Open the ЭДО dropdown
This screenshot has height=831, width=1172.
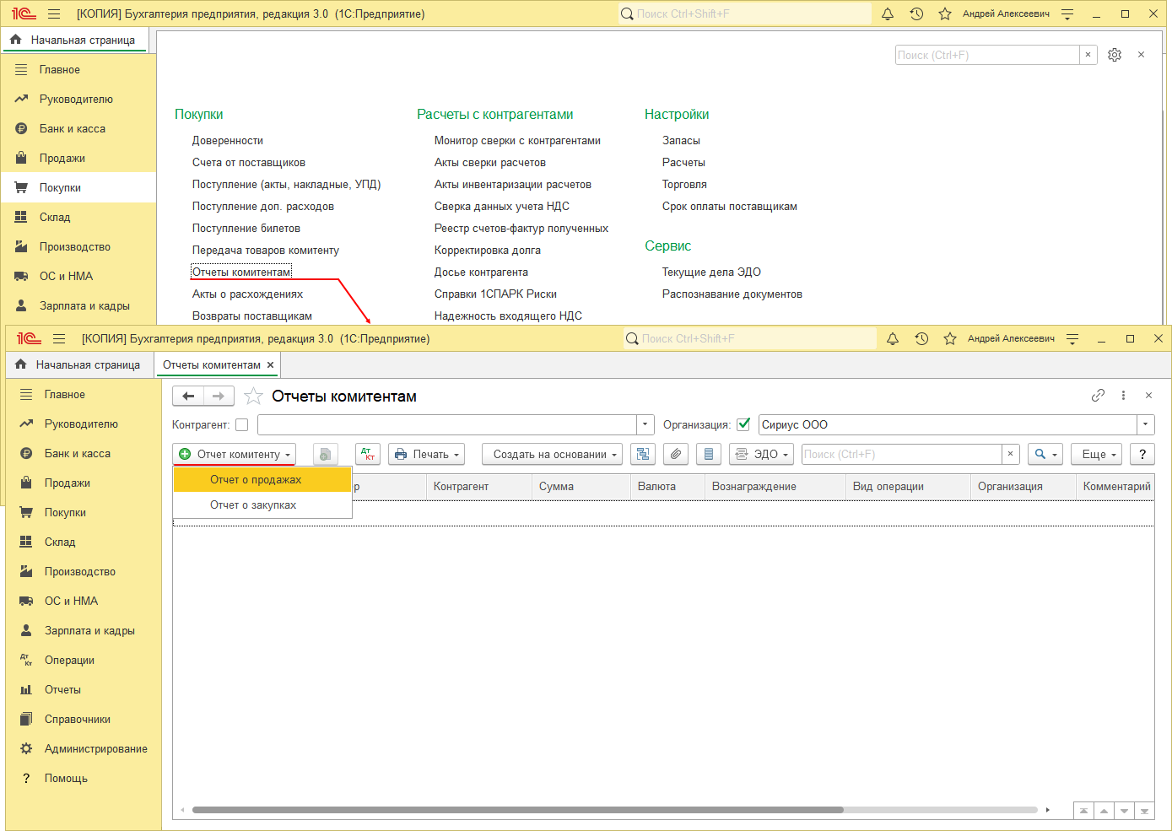(x=762, y=454)
